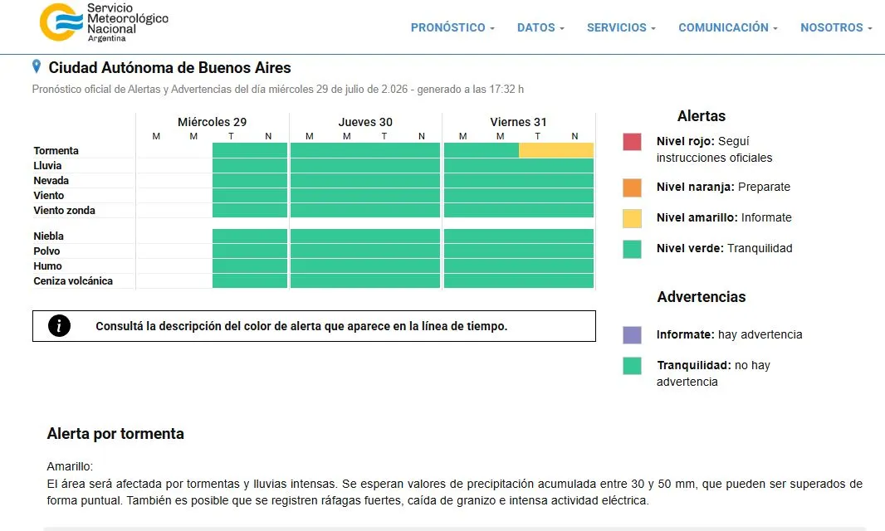Click the Advertencias legend heading
This screenshot has height=531, width=885.
click(702, 297)
